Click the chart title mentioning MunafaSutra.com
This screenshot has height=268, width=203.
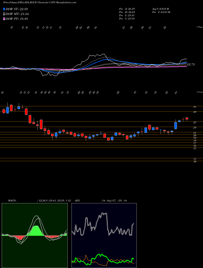click(x=40, y=2)
